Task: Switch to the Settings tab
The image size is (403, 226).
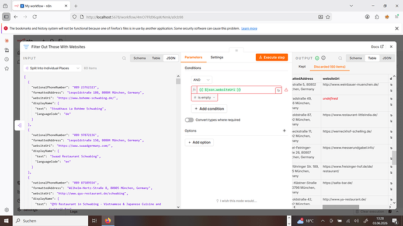Action: tap(217, 58)
